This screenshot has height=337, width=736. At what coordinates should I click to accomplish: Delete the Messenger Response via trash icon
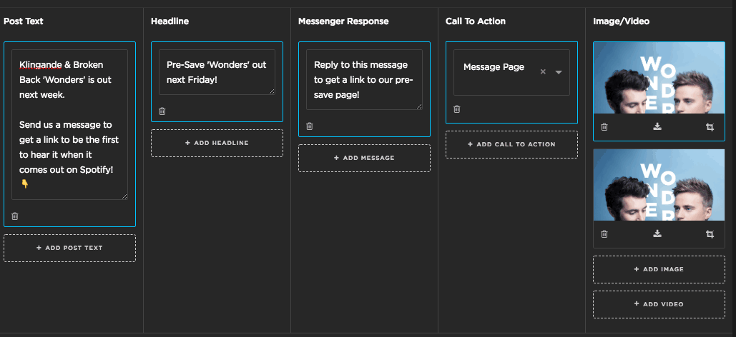(310, 126)
